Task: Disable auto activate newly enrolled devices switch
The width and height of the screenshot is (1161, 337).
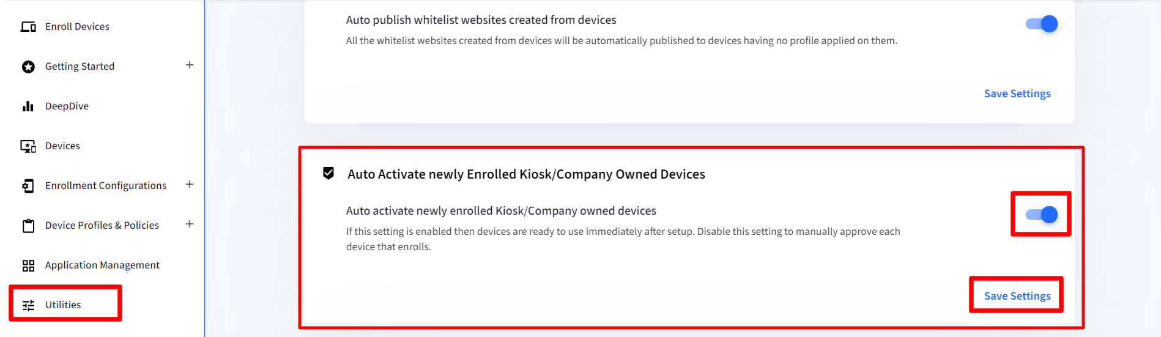Action: coord(1041,215)
